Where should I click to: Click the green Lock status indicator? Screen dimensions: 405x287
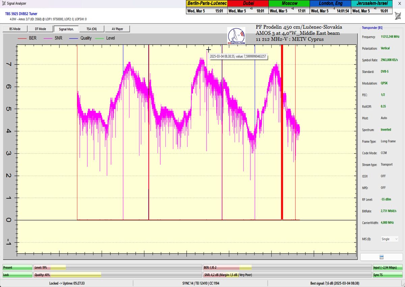point(18,275)
